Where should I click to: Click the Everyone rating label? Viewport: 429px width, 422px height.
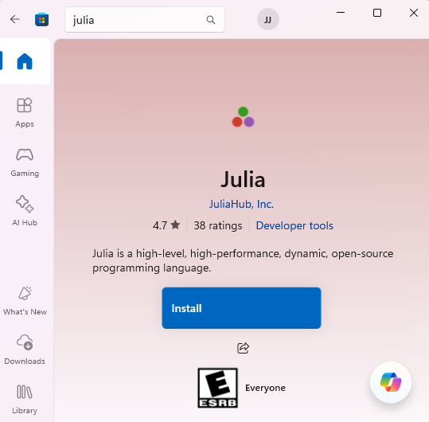coord(265,388)
